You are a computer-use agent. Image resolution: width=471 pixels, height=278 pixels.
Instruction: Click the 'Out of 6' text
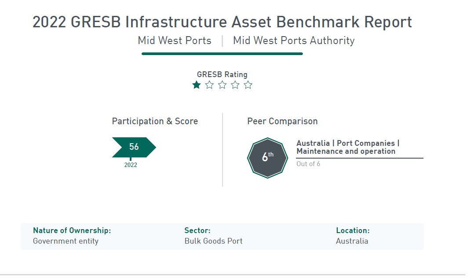pyautogui.click(x=308, y=164)
